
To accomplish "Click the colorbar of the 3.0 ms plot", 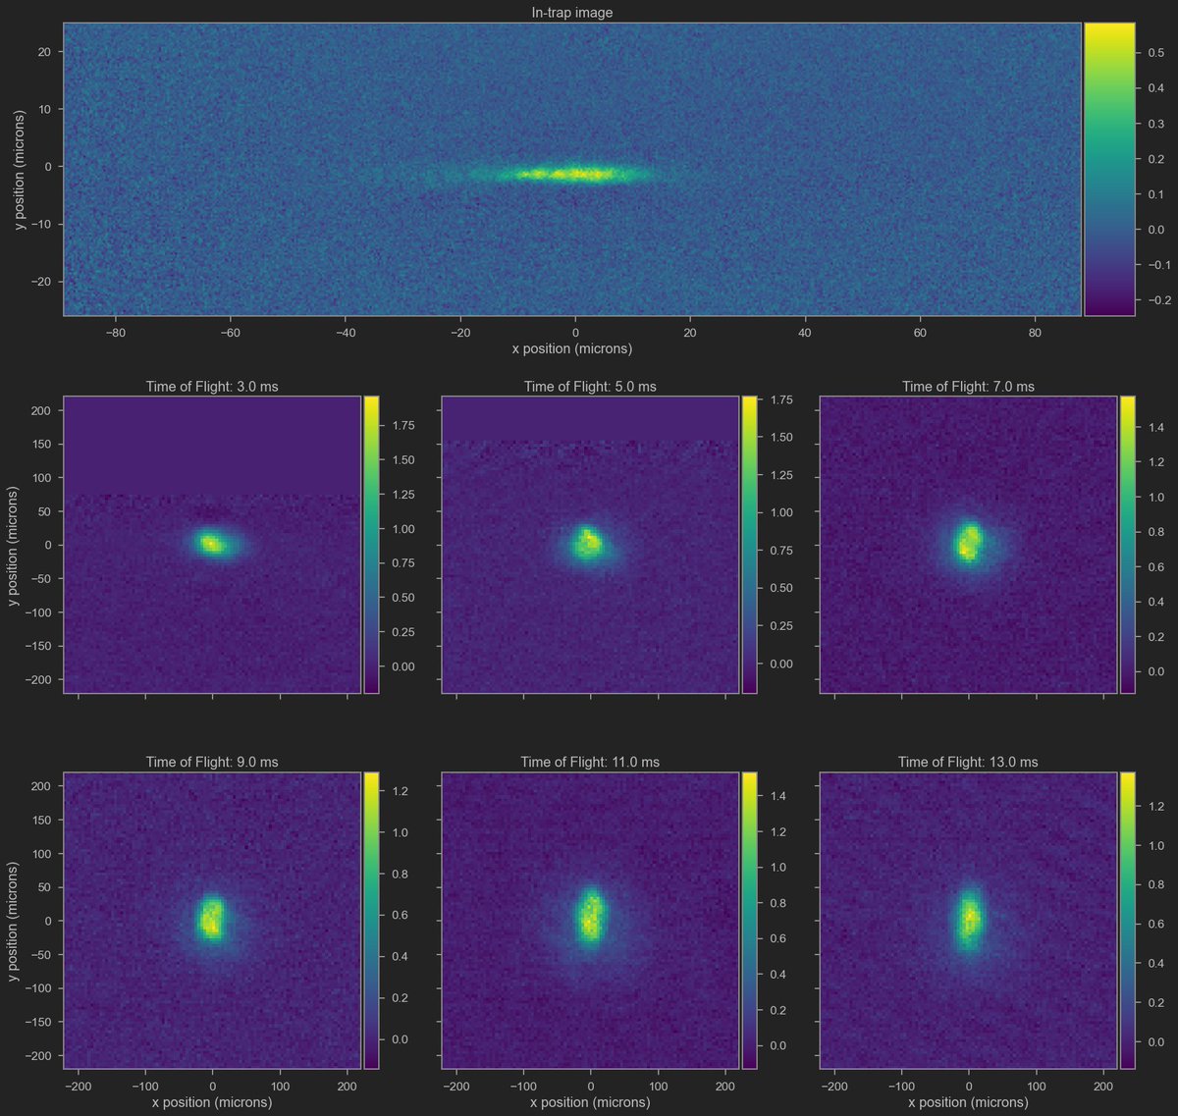I will (x=371, y=545).
